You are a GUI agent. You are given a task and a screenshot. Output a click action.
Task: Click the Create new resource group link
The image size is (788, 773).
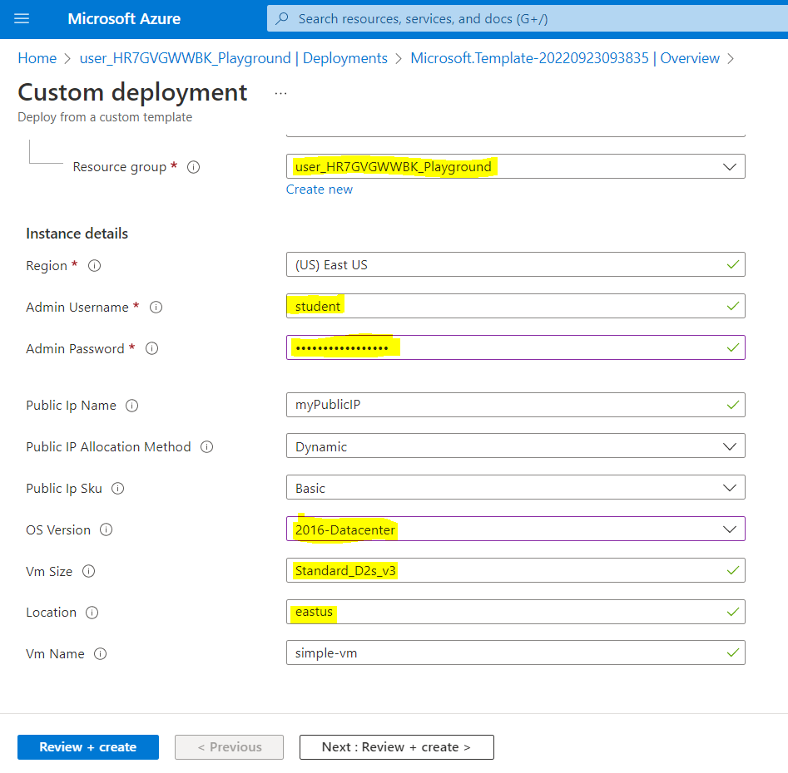(319, 190)
